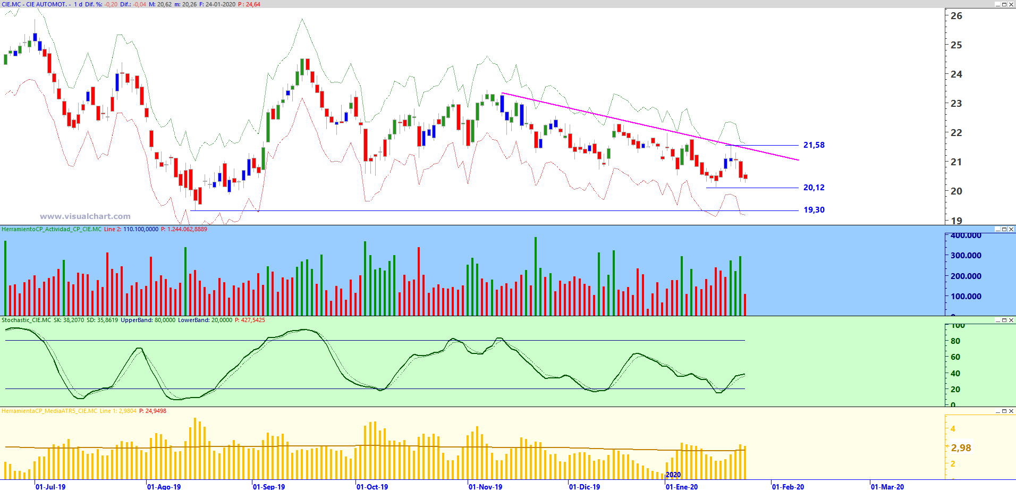The width and height of the screenshot is (1016, 490).
Task: Click the P: 24,64 value in title bar
Action: [249, 4]
